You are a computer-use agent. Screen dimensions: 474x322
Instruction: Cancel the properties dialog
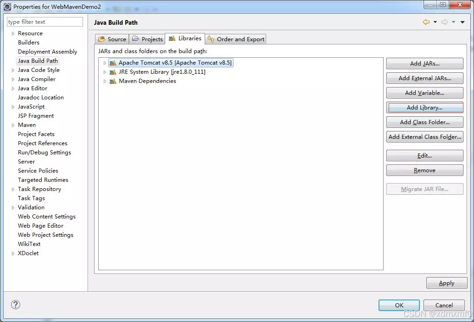click(444, 305)
